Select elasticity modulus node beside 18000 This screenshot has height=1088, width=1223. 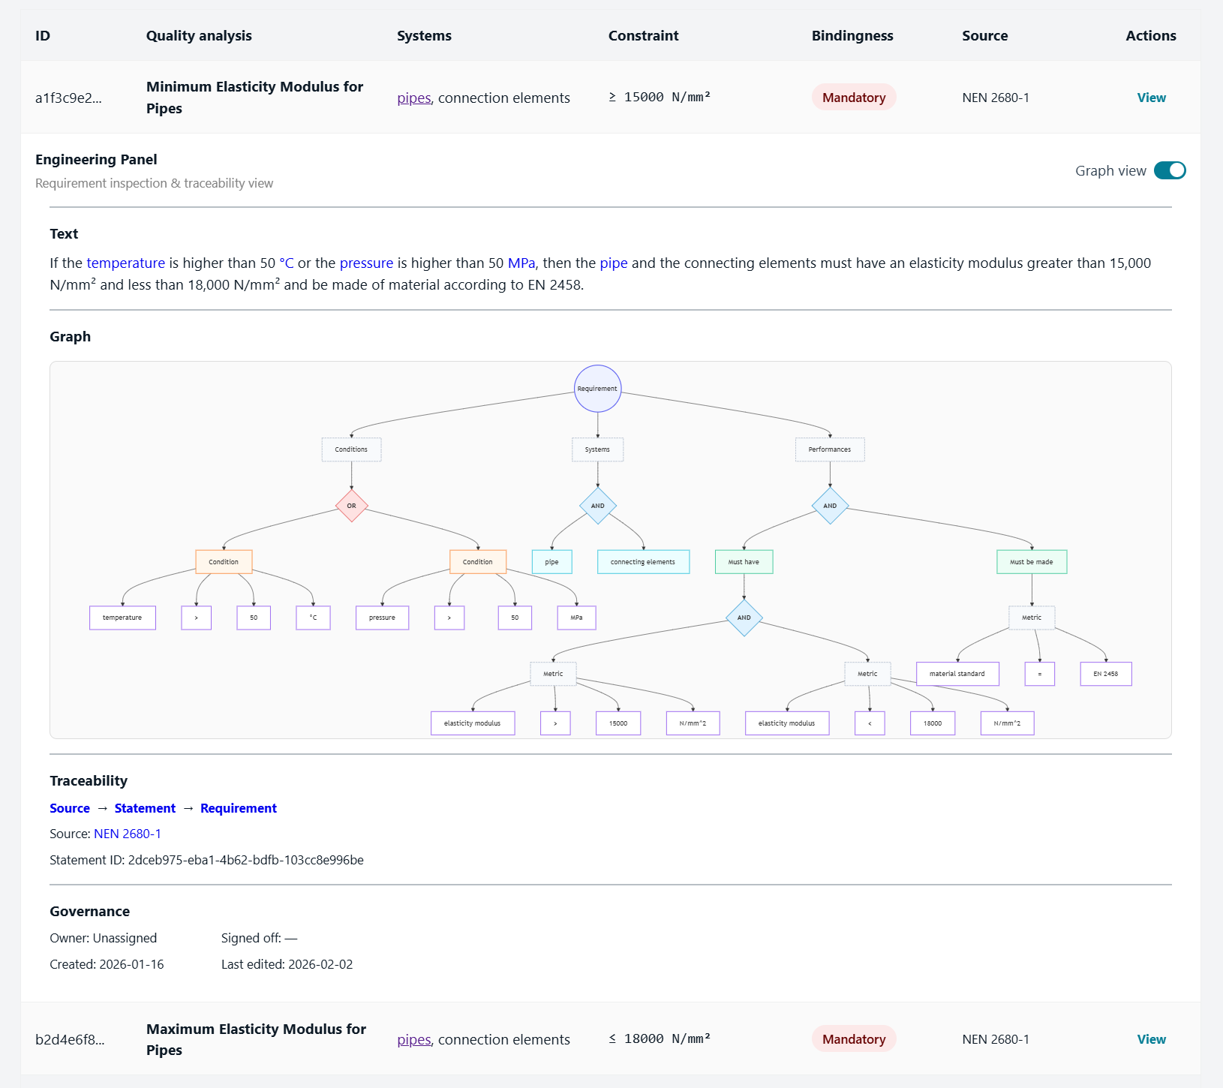(x=787, y=723)
